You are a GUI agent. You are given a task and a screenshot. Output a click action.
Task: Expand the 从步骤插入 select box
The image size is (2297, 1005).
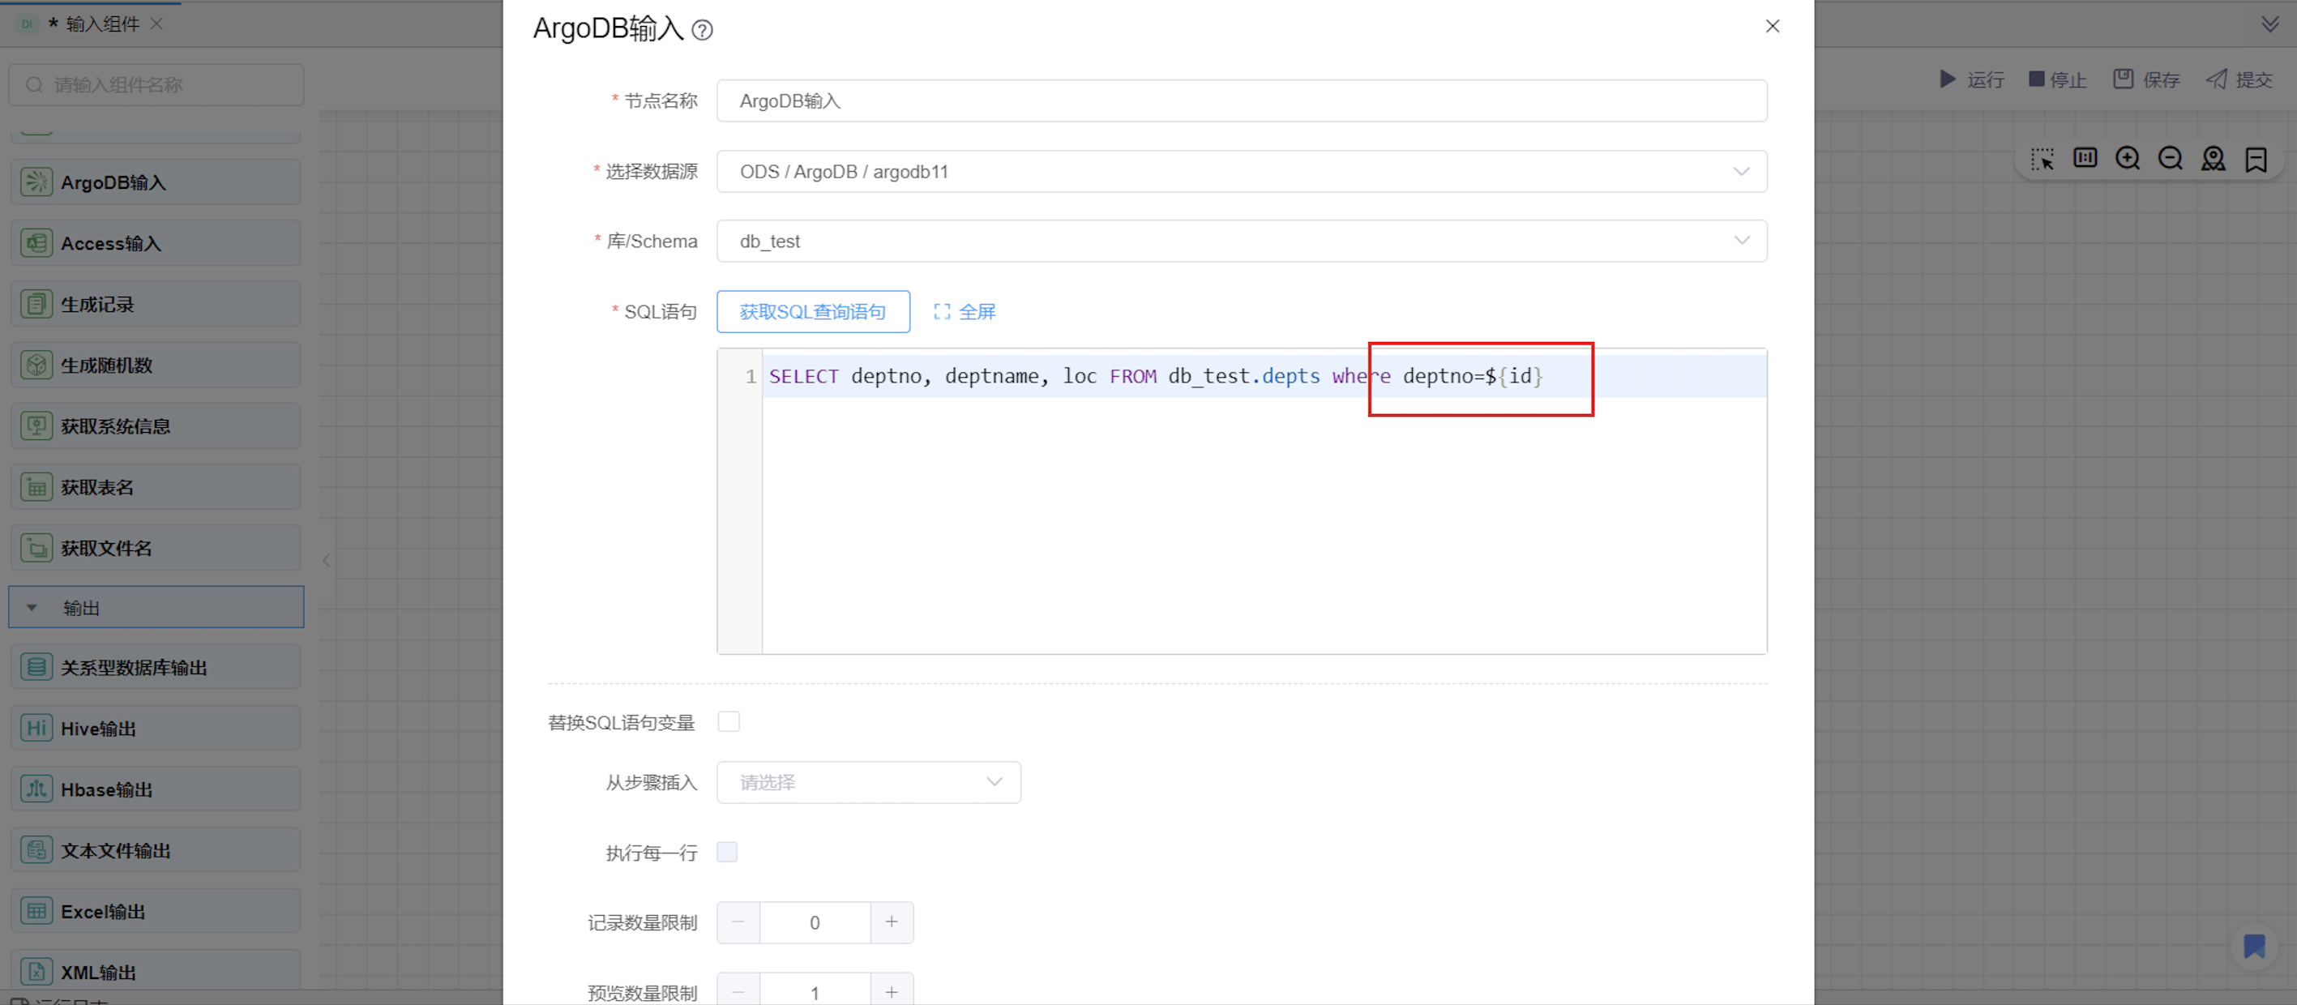pyautogui.click(x=869, y=782)
